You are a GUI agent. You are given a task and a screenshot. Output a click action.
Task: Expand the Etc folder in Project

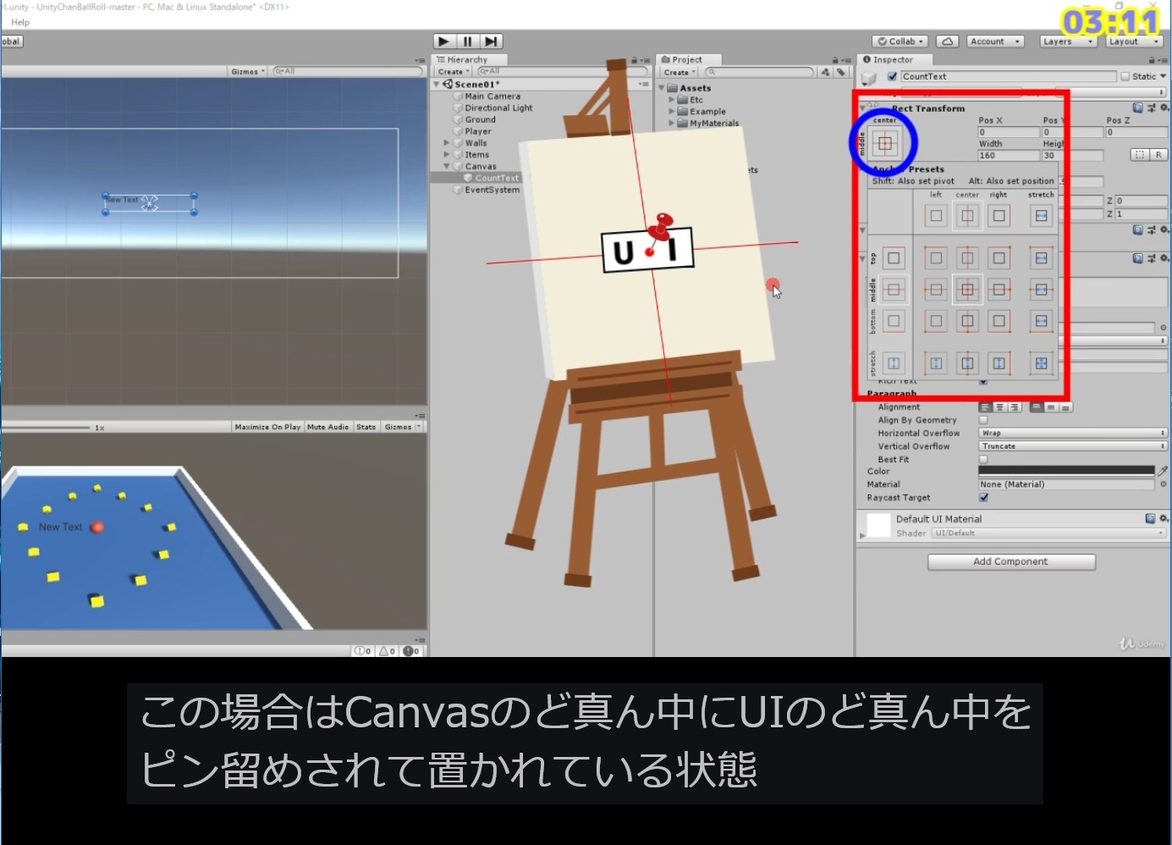[x=672, y=100]
